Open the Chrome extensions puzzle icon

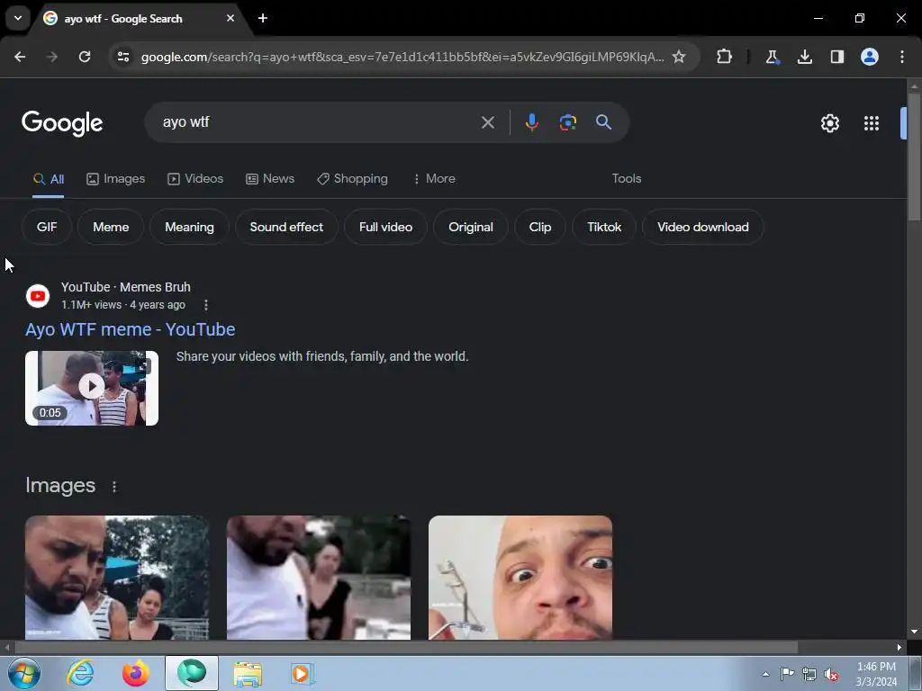coord(725,57)
